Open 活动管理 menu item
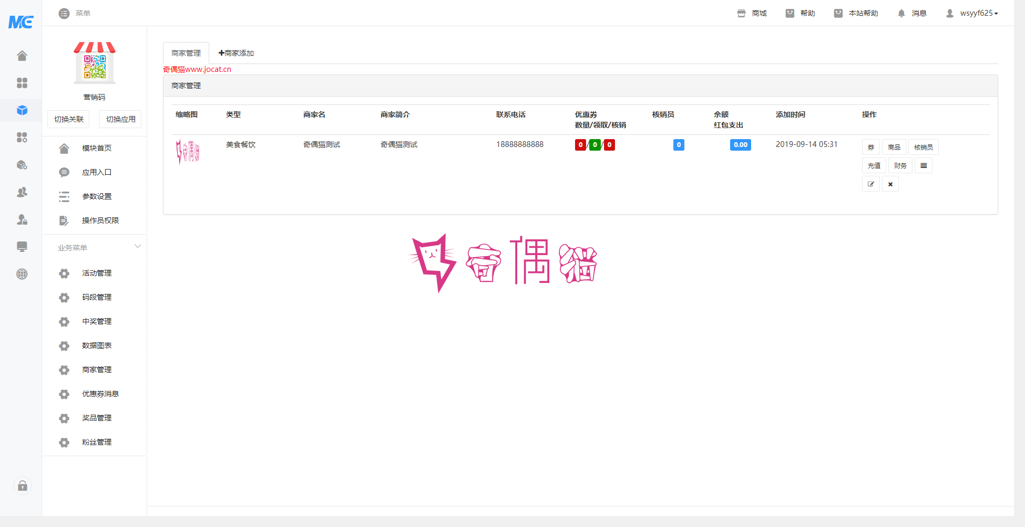Screen dimensions: 1025x527 (97, 273)
